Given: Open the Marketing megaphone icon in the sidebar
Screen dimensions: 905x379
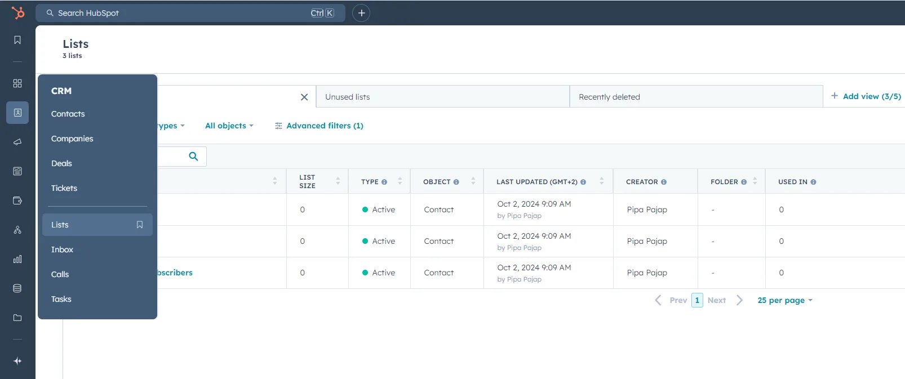Looking at the screenshot, I should click(17, 142).
